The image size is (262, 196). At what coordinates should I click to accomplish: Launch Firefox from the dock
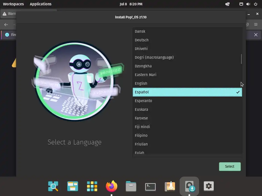[112, 186]
